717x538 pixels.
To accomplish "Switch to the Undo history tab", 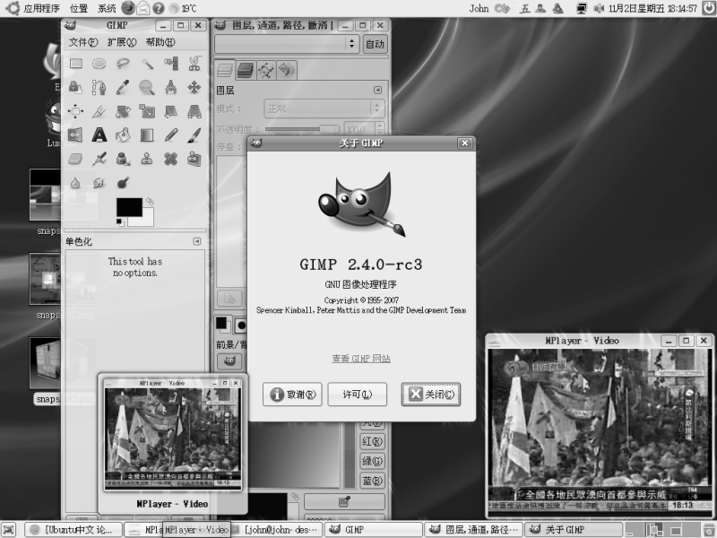I will click(x=287, y=70).
